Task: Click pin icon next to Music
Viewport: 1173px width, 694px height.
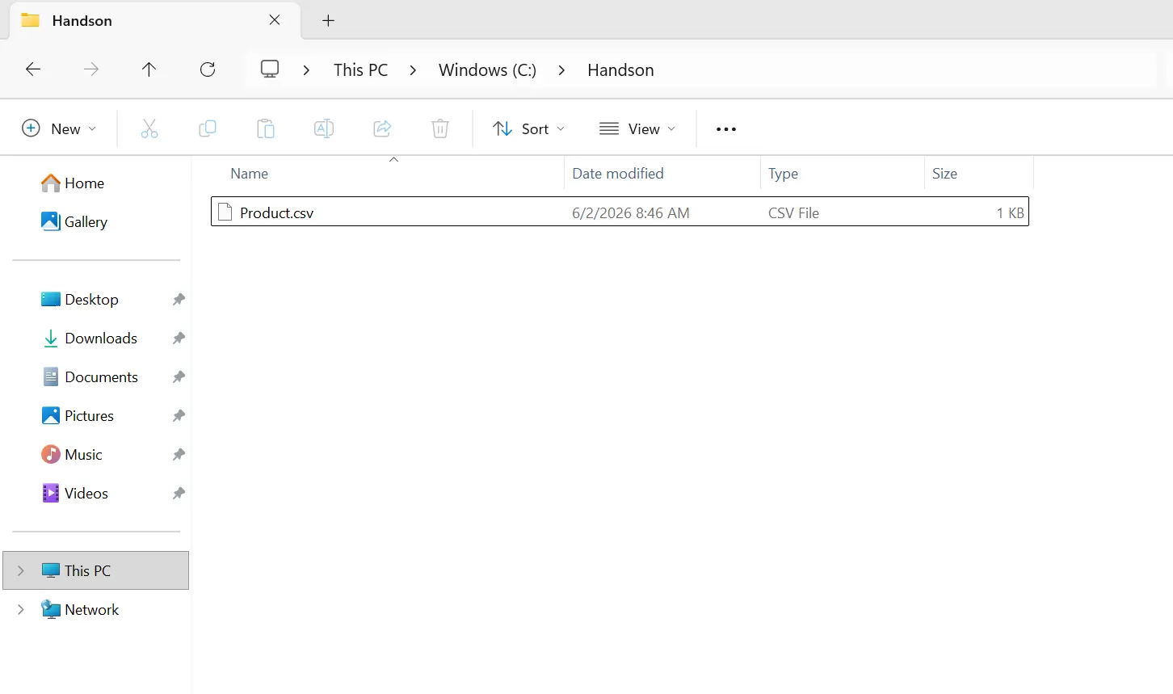Action: click(x=179, y=455)
